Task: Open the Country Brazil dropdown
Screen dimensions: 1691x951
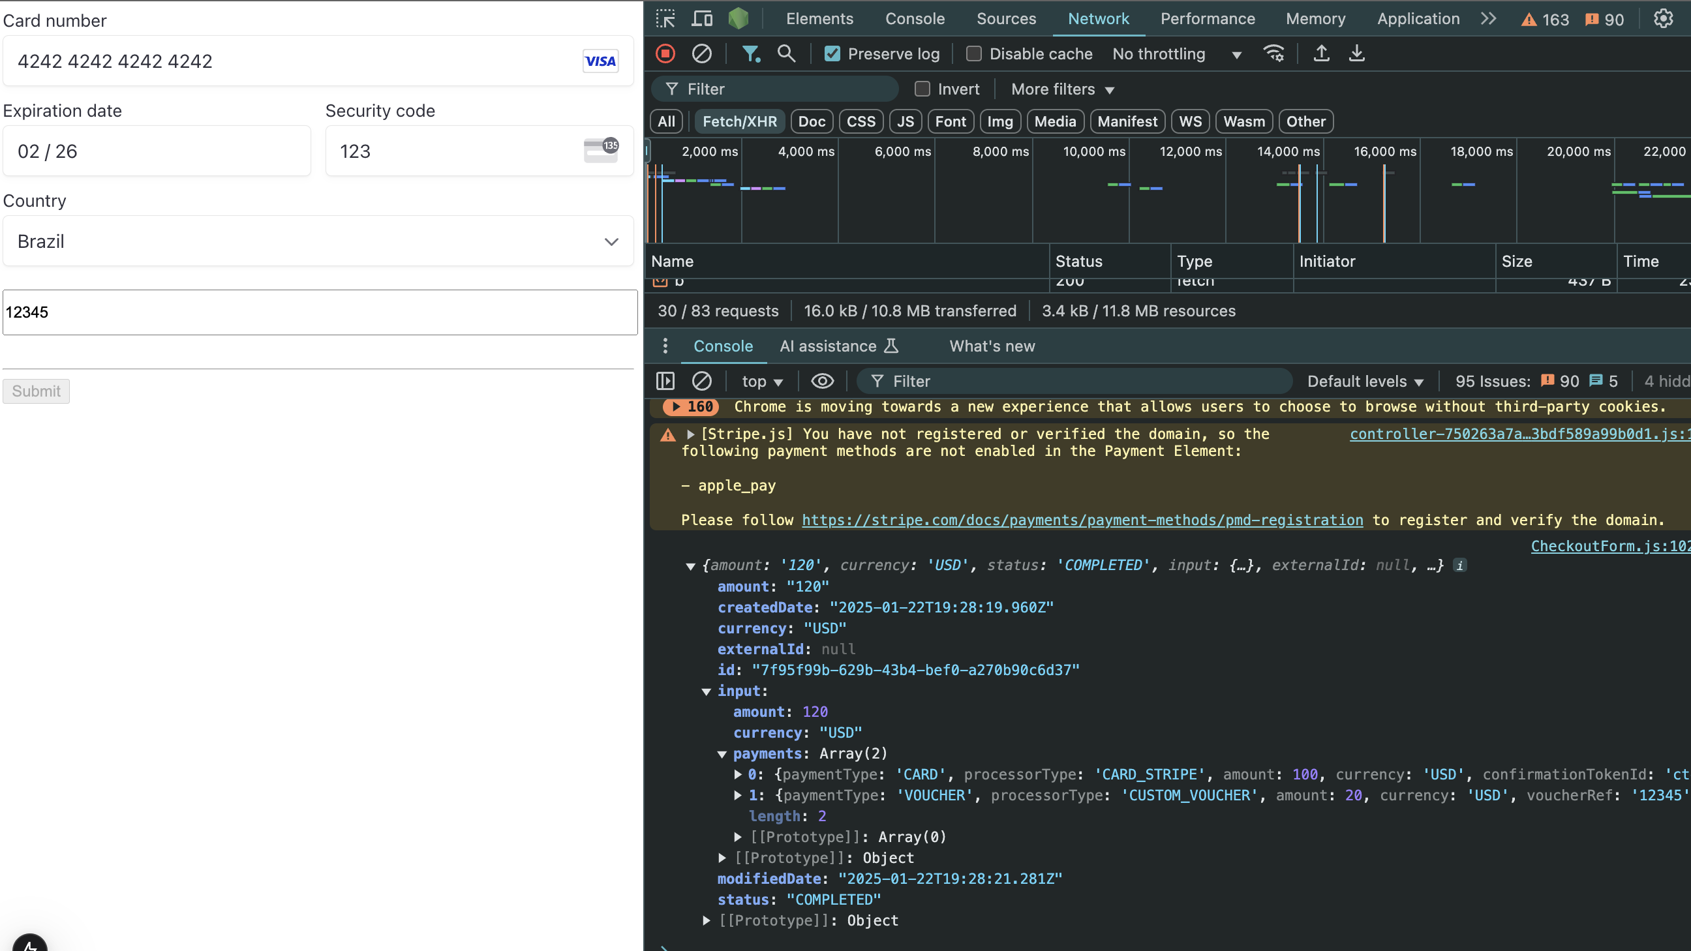Action: (x=318, y=241)
